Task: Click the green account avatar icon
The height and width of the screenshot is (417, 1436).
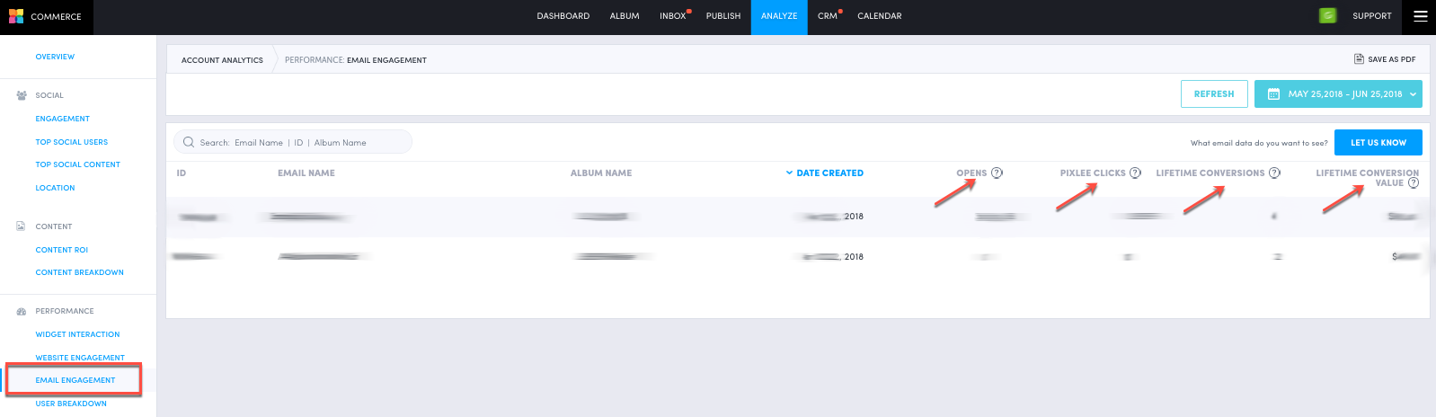Action: point(1327,16)
